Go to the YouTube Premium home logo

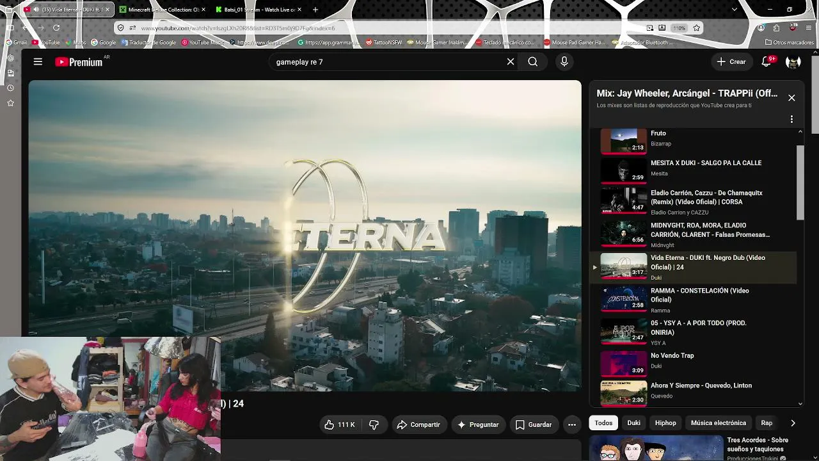tap(79, 62)
